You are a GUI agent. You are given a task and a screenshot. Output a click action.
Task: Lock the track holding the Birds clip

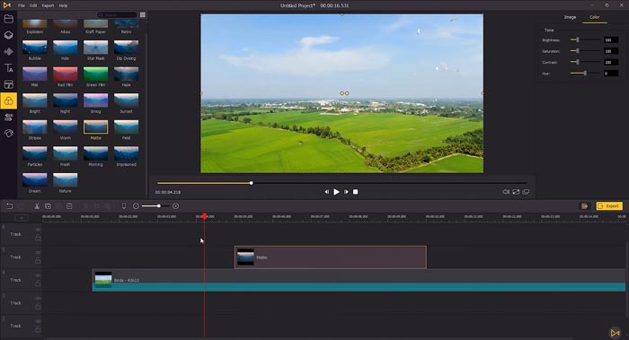pos(38,283)
